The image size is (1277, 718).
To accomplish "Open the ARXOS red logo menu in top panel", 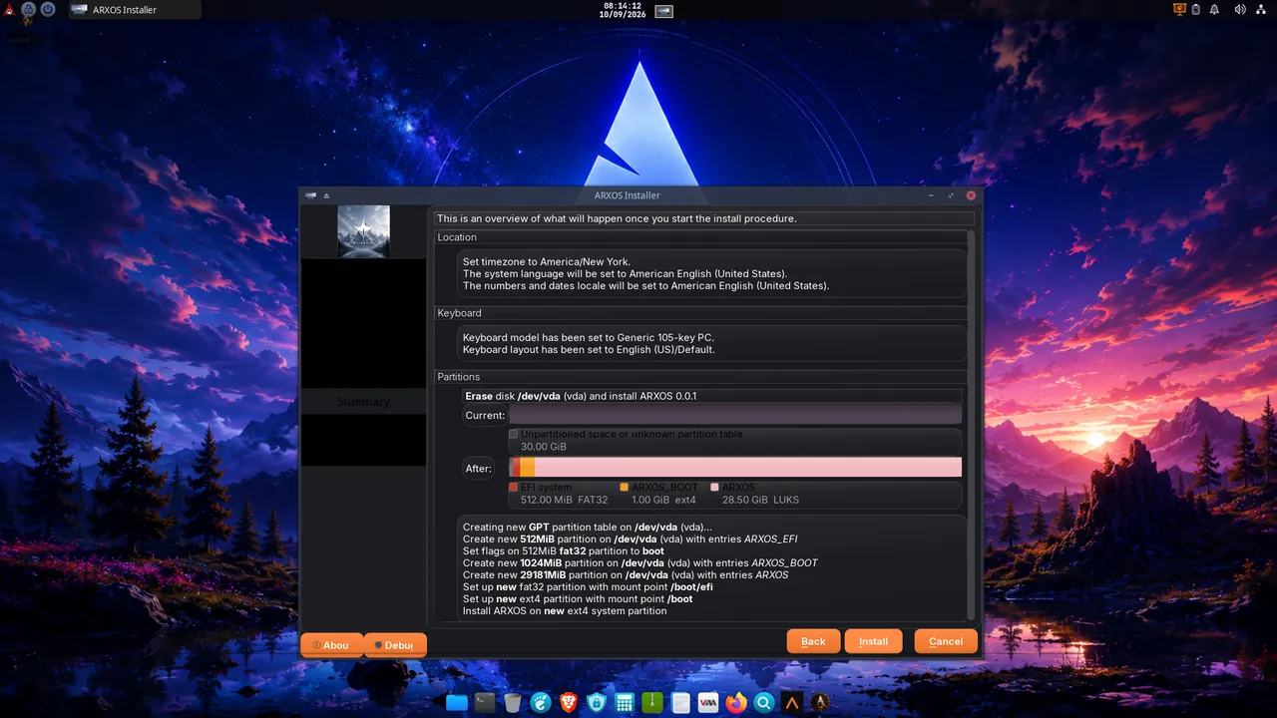I will pos(9,9).
